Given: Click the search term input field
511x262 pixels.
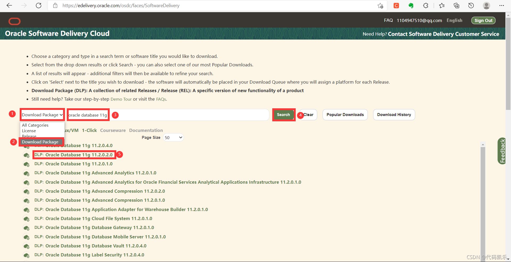Looking at the screenshot, I should point(168,115).
